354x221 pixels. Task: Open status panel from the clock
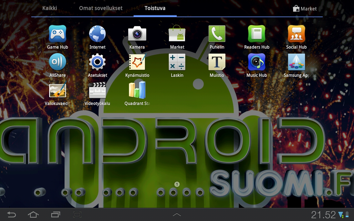coord(323,215)
